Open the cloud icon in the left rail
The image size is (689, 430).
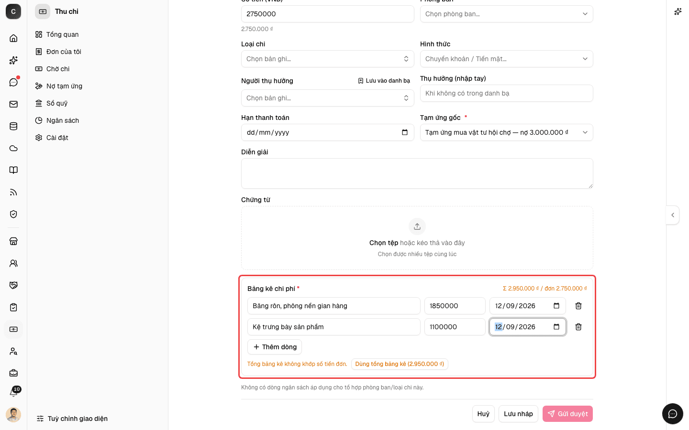[x=13, y=148]
